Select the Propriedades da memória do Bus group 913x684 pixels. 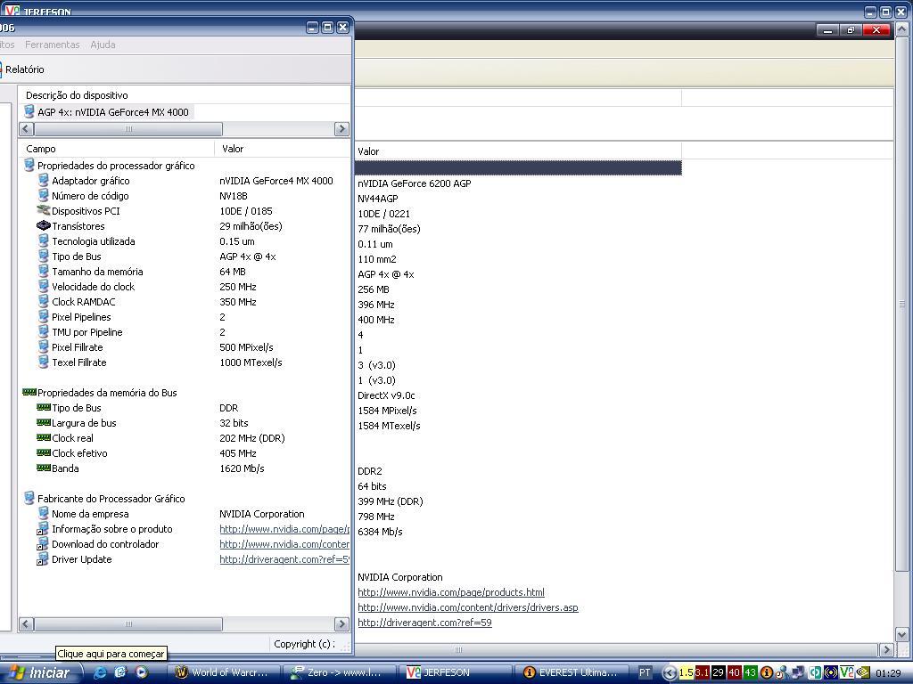click(107, 393)
